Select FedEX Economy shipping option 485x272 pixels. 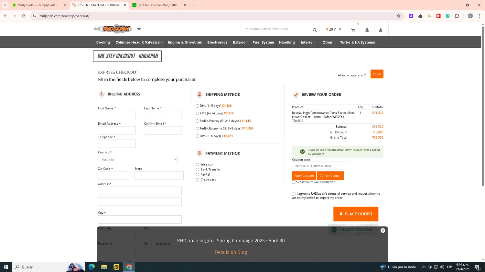(197, 129)
